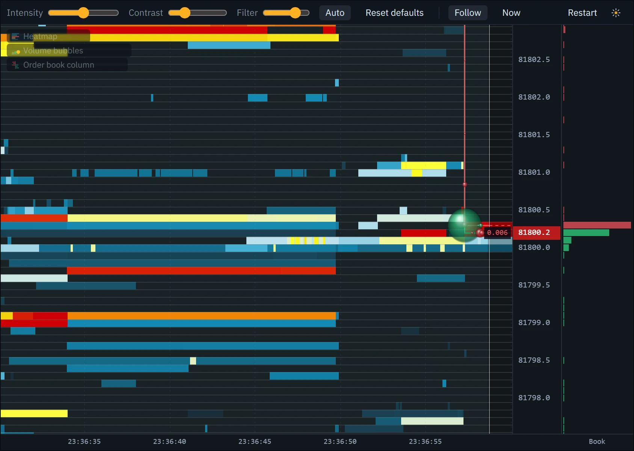Toggle the Heatmap layer label
The image size is (634, 451).
pyautogui.click(x=40, y=36)
